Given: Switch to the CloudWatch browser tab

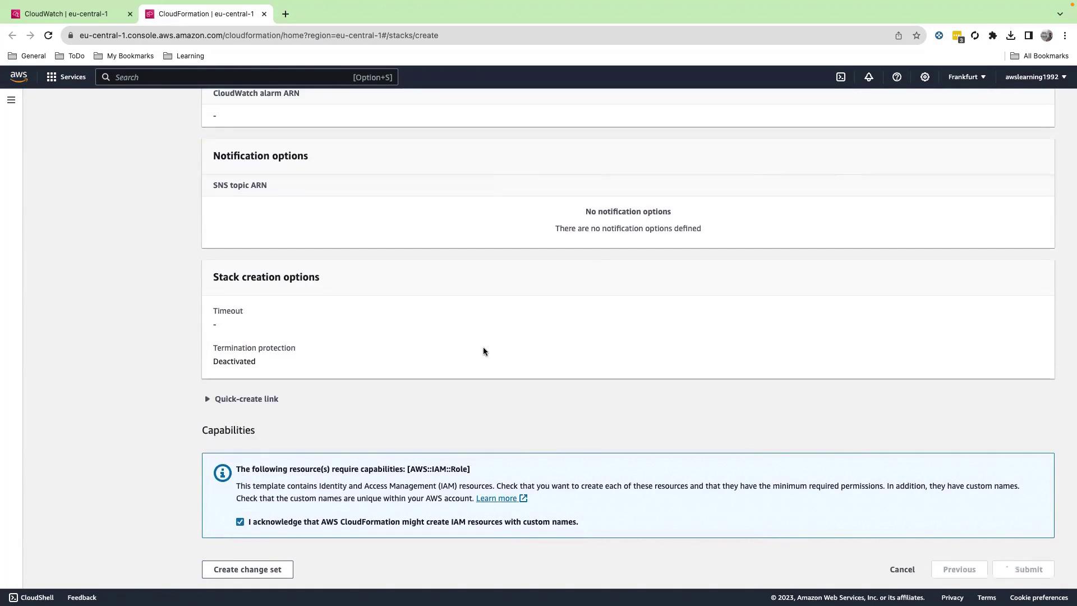Looking at the screenshot, I should coord(66,13).
